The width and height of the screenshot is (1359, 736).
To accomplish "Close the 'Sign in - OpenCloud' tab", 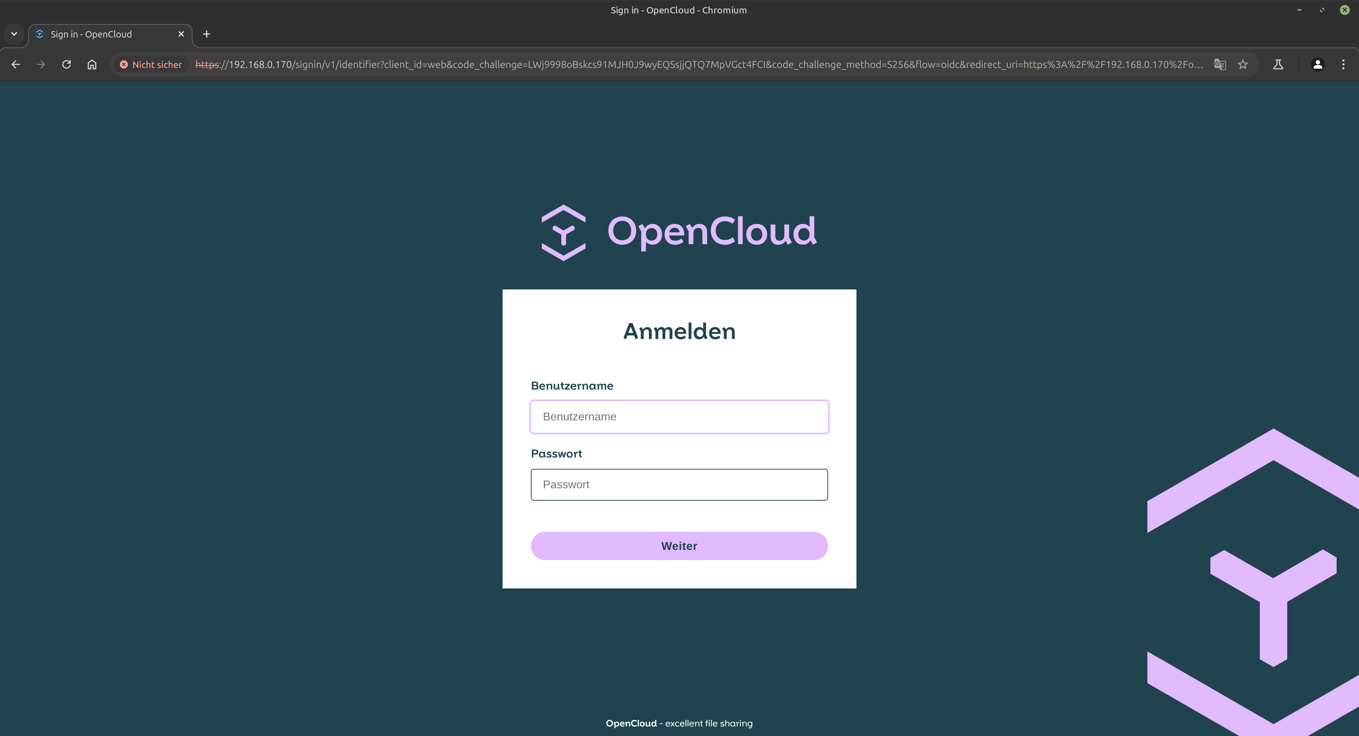I will pyautogui.click(x=181, y=34).
